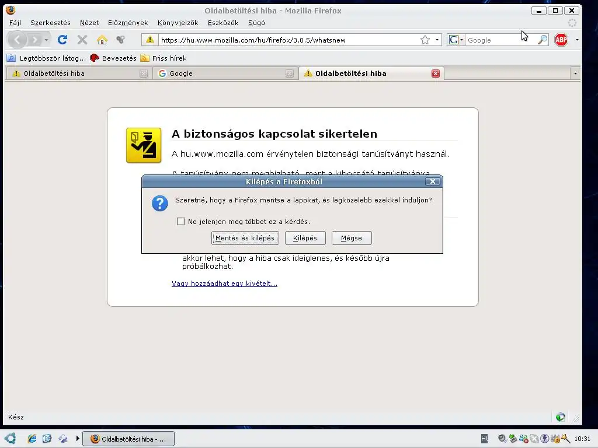Open the Szerkesztés menu

click(50, 23)
